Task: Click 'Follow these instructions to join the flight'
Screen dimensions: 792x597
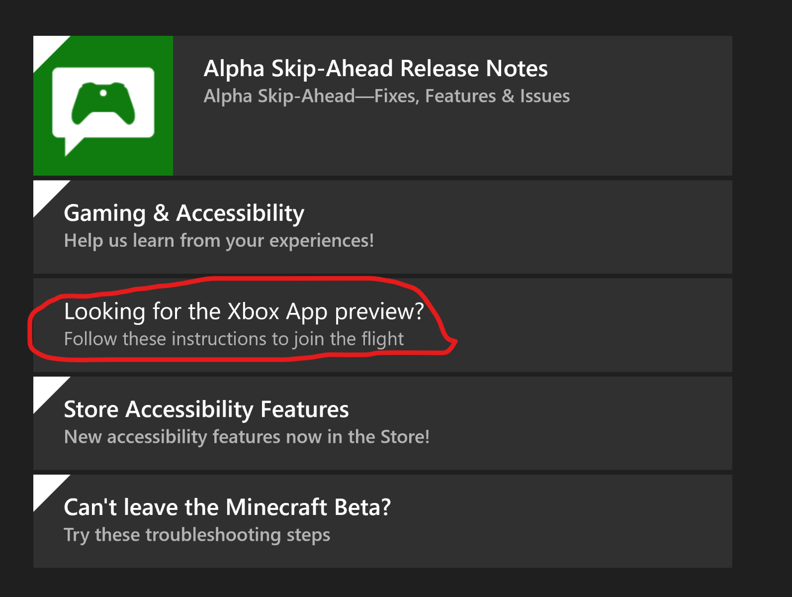Action: coord(234,339)
